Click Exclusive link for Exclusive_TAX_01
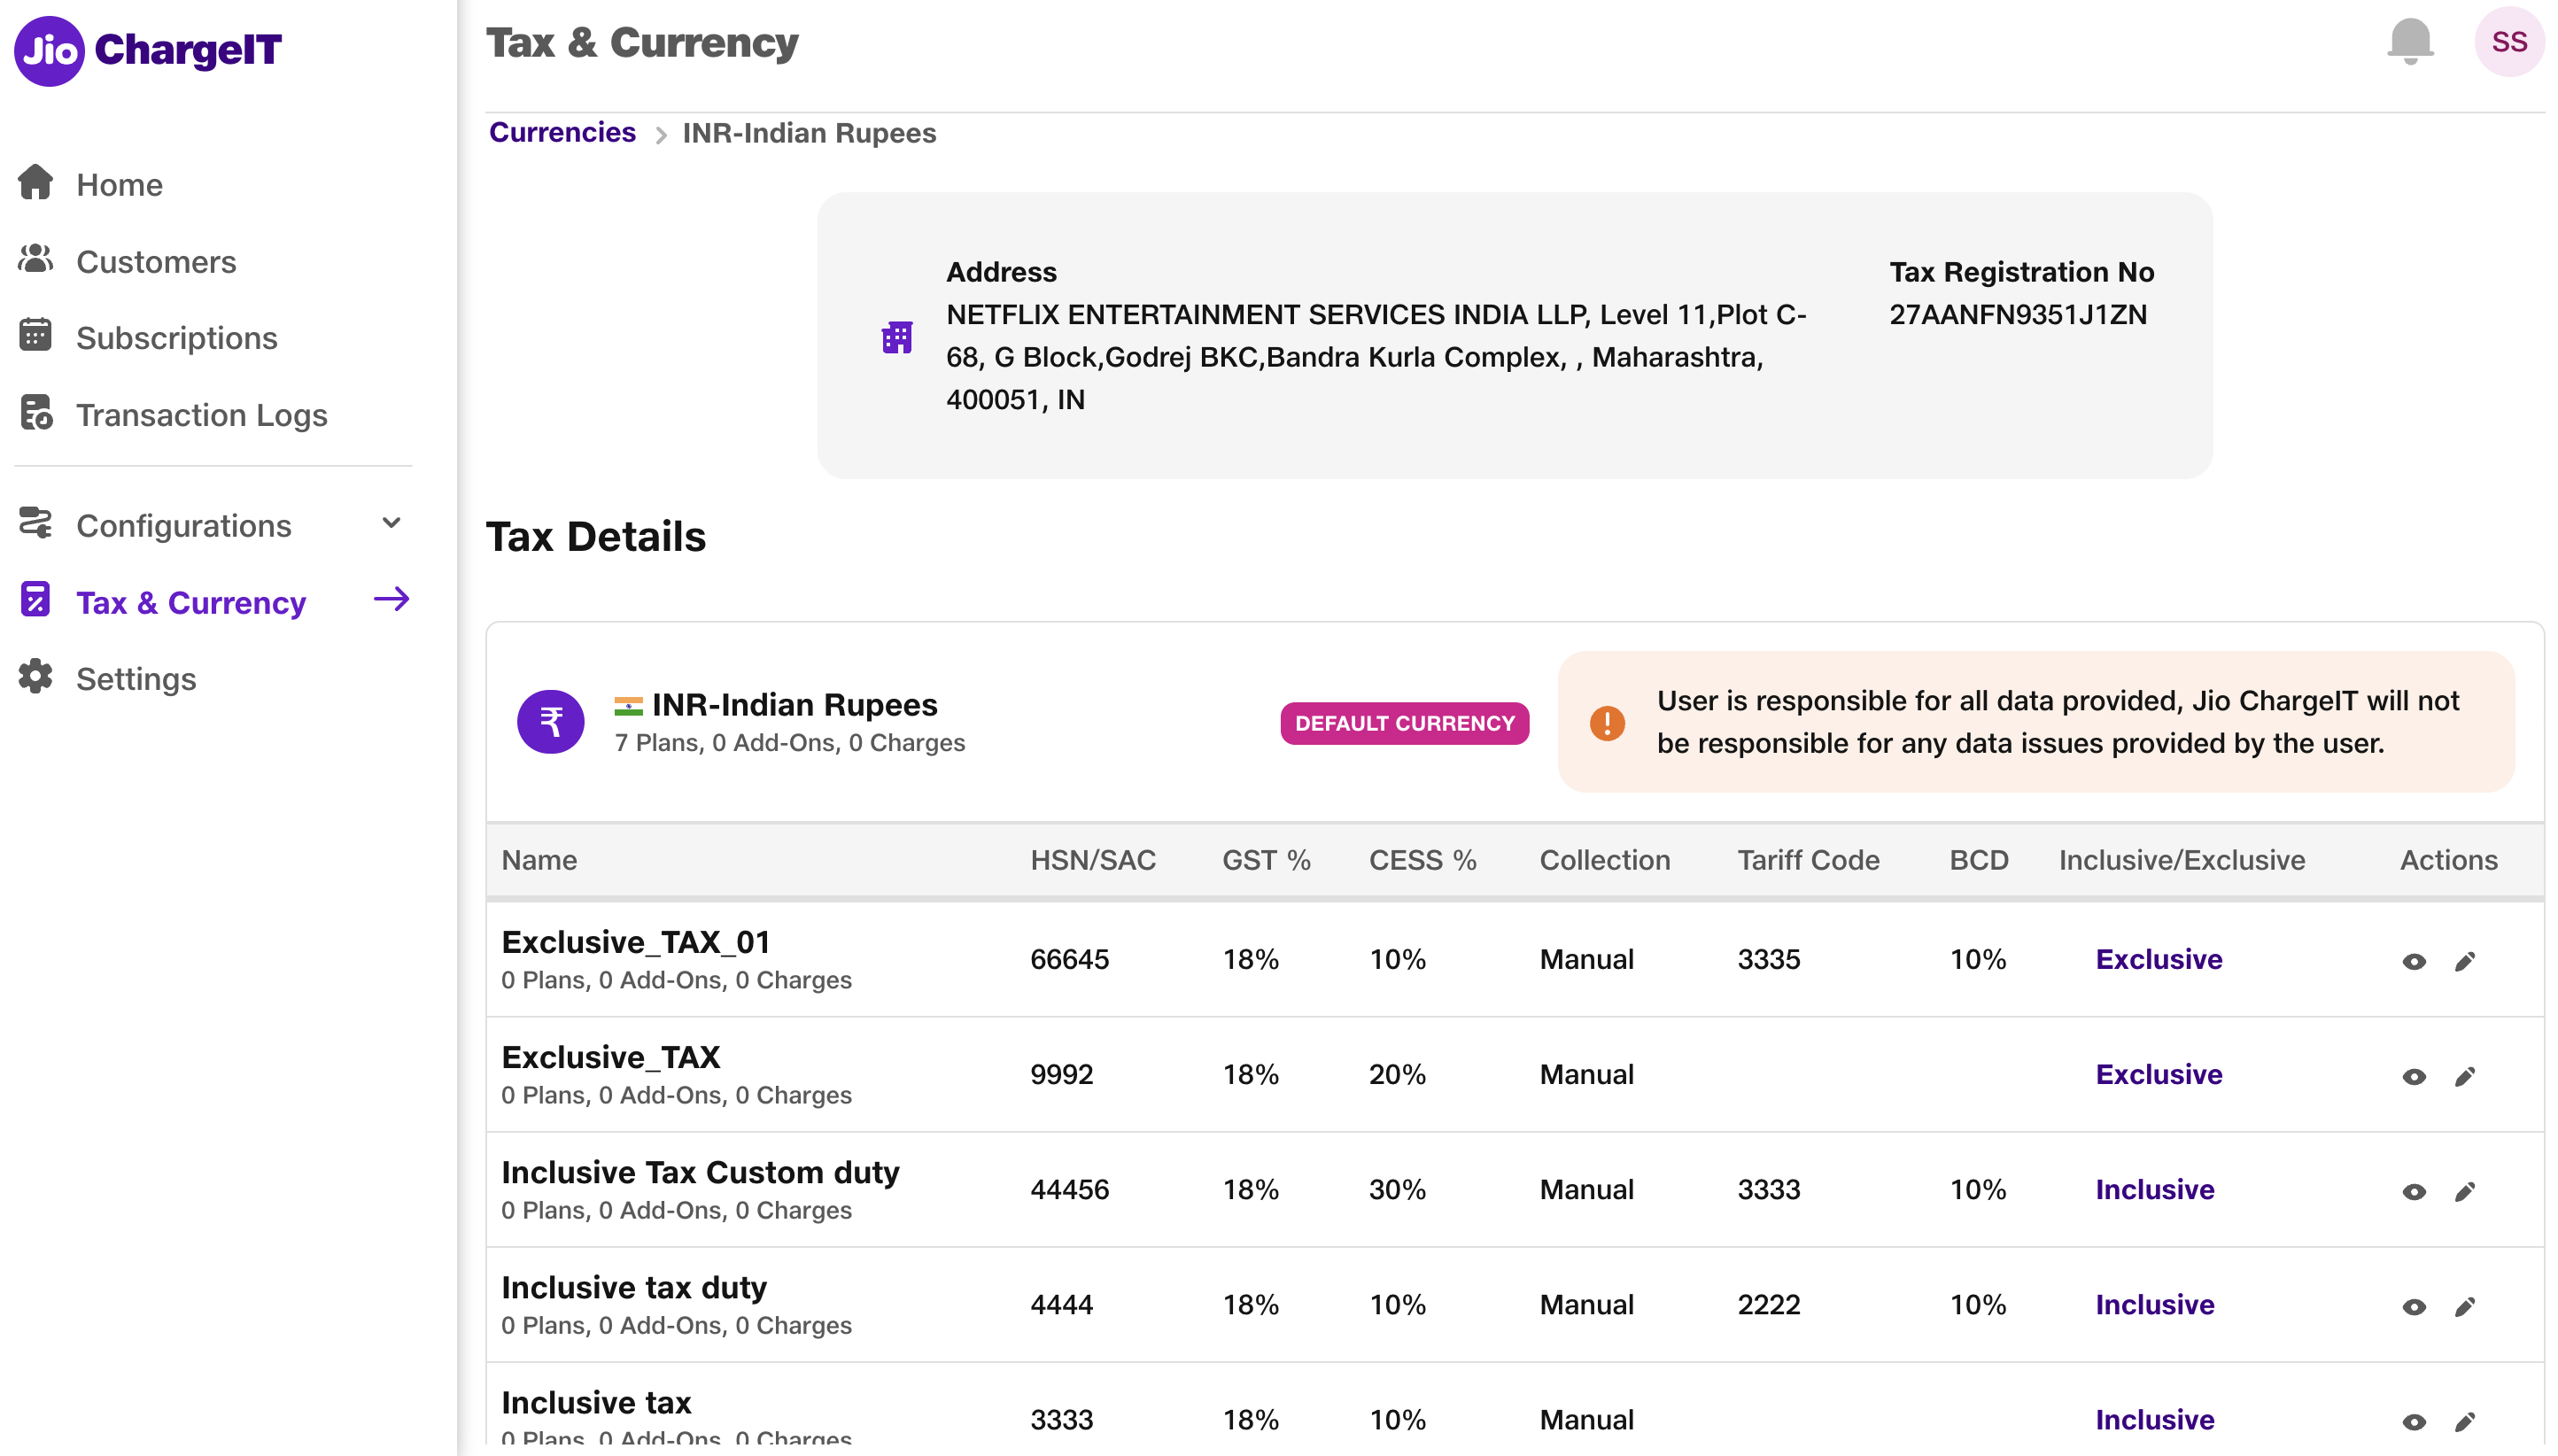The image size is (2558, 1456). tap(2158, 959)
